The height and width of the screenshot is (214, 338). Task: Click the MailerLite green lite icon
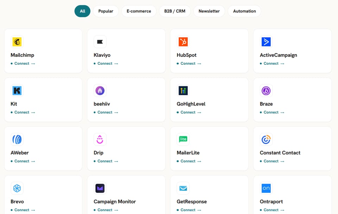coord(183,139)
